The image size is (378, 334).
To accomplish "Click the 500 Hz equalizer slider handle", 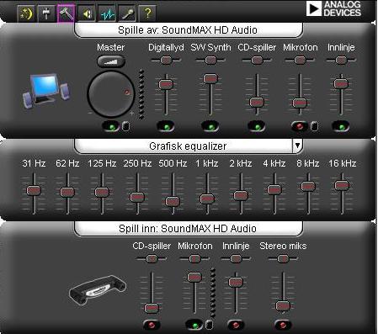I will click(173, 201).
